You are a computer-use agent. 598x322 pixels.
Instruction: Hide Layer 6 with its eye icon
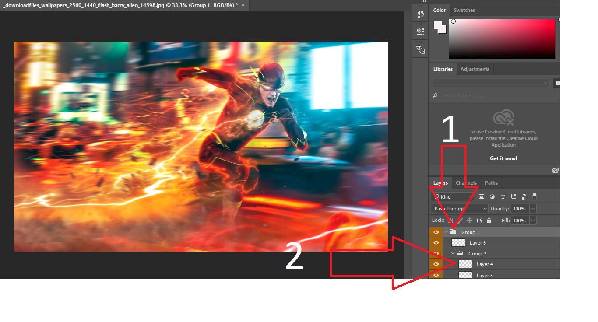(x=436, y=243)
